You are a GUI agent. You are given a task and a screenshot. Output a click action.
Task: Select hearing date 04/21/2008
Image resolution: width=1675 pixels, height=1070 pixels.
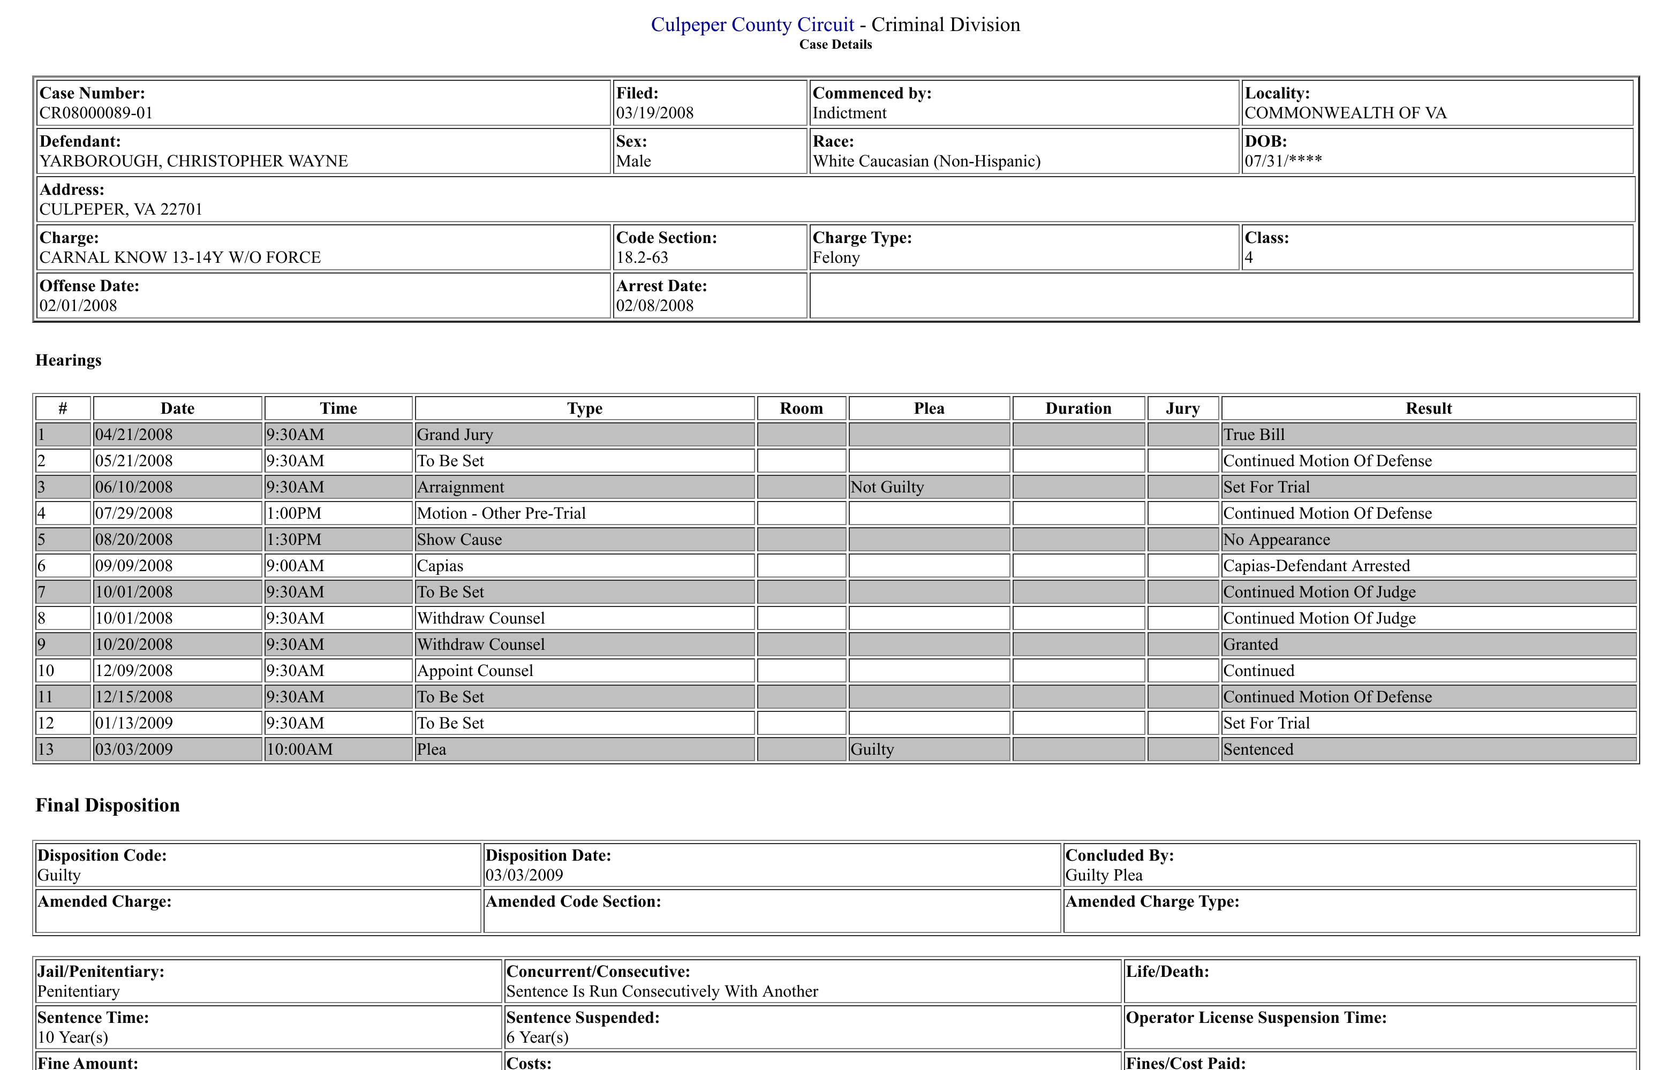[133, 435]
